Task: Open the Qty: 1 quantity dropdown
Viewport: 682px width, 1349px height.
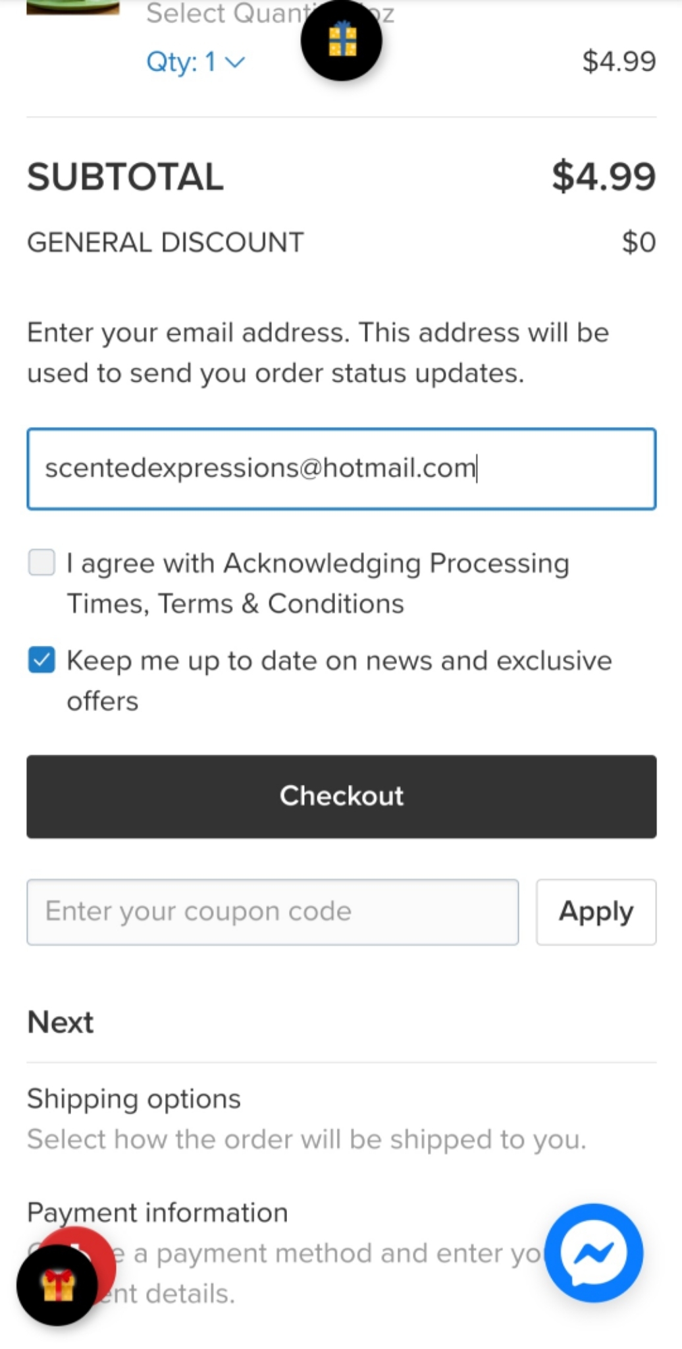Action: (x=195, y=62)
